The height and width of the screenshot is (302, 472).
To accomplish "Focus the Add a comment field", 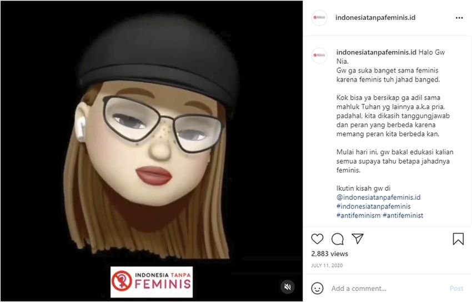I will tap(387, 289).
